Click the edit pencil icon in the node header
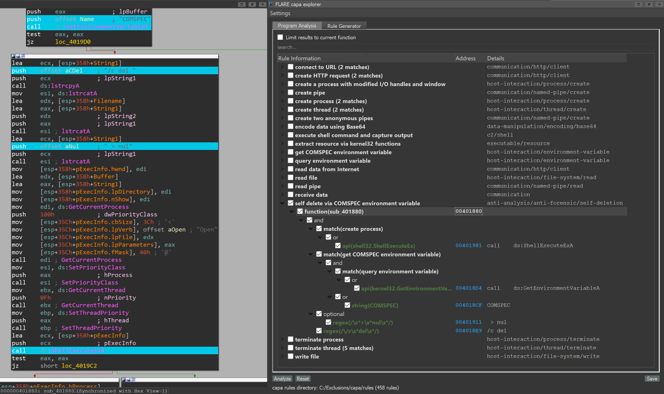 point(17,56)
